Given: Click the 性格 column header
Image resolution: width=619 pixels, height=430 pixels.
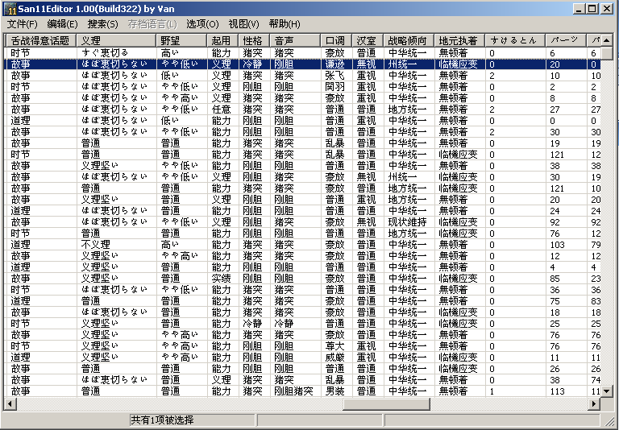Looking at the screenshot, I should (255, 40).
